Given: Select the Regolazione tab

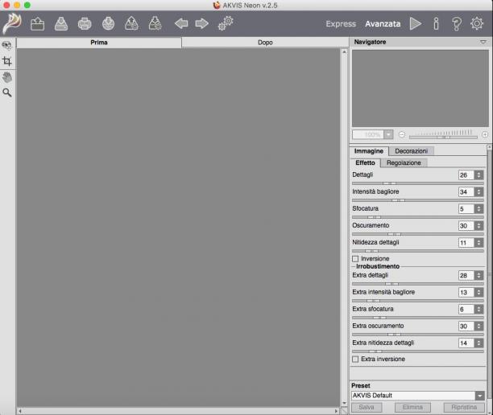Looking at the screenshot, I should pyautogui.click(x=404, y=163).
